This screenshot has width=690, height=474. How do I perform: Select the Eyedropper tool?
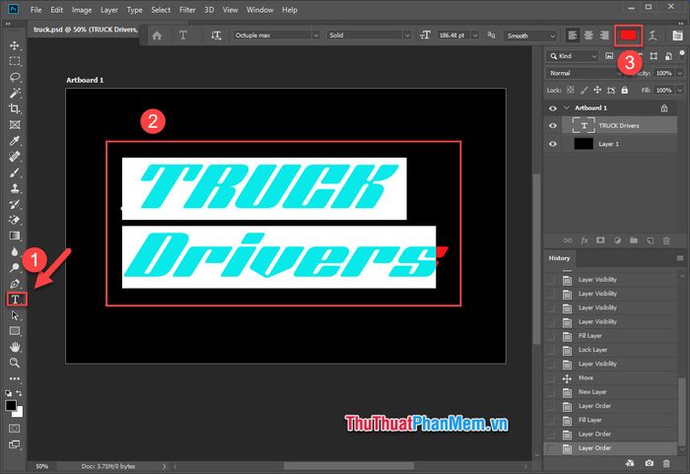(15, 141)
